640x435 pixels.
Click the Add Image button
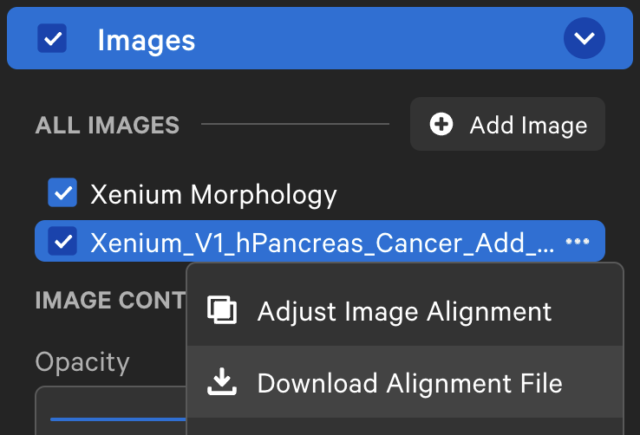click(507, 124)
